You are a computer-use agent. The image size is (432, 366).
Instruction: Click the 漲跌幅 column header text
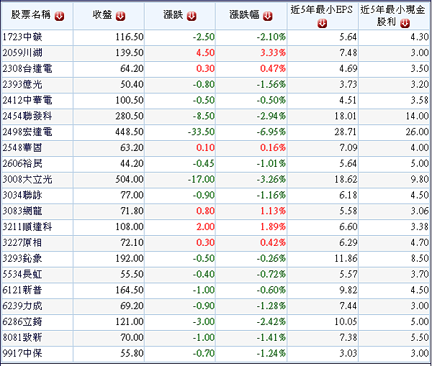[244, 15]
